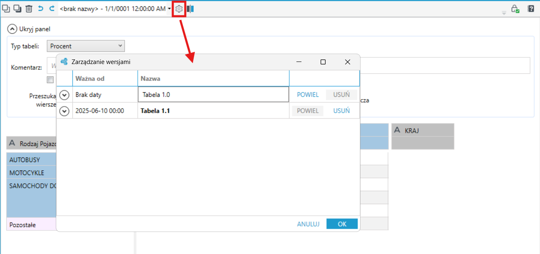
Task: Select the Pozostałe row
Action: tap(32, 225)
